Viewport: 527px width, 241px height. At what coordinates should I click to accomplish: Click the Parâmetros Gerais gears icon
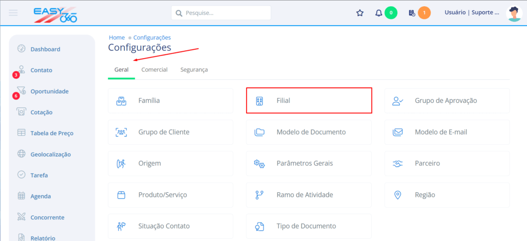tap(259, 163)
